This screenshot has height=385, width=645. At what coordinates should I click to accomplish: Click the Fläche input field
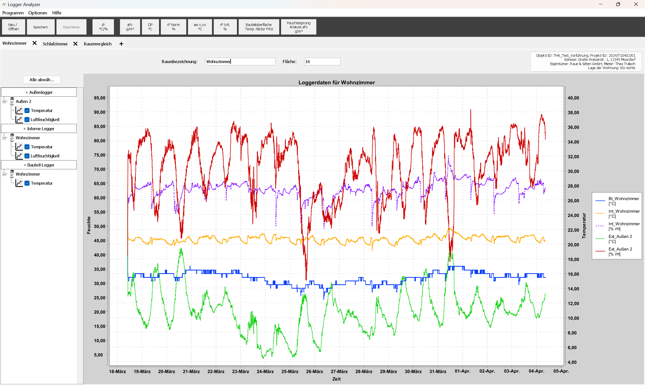click(322, 62)
